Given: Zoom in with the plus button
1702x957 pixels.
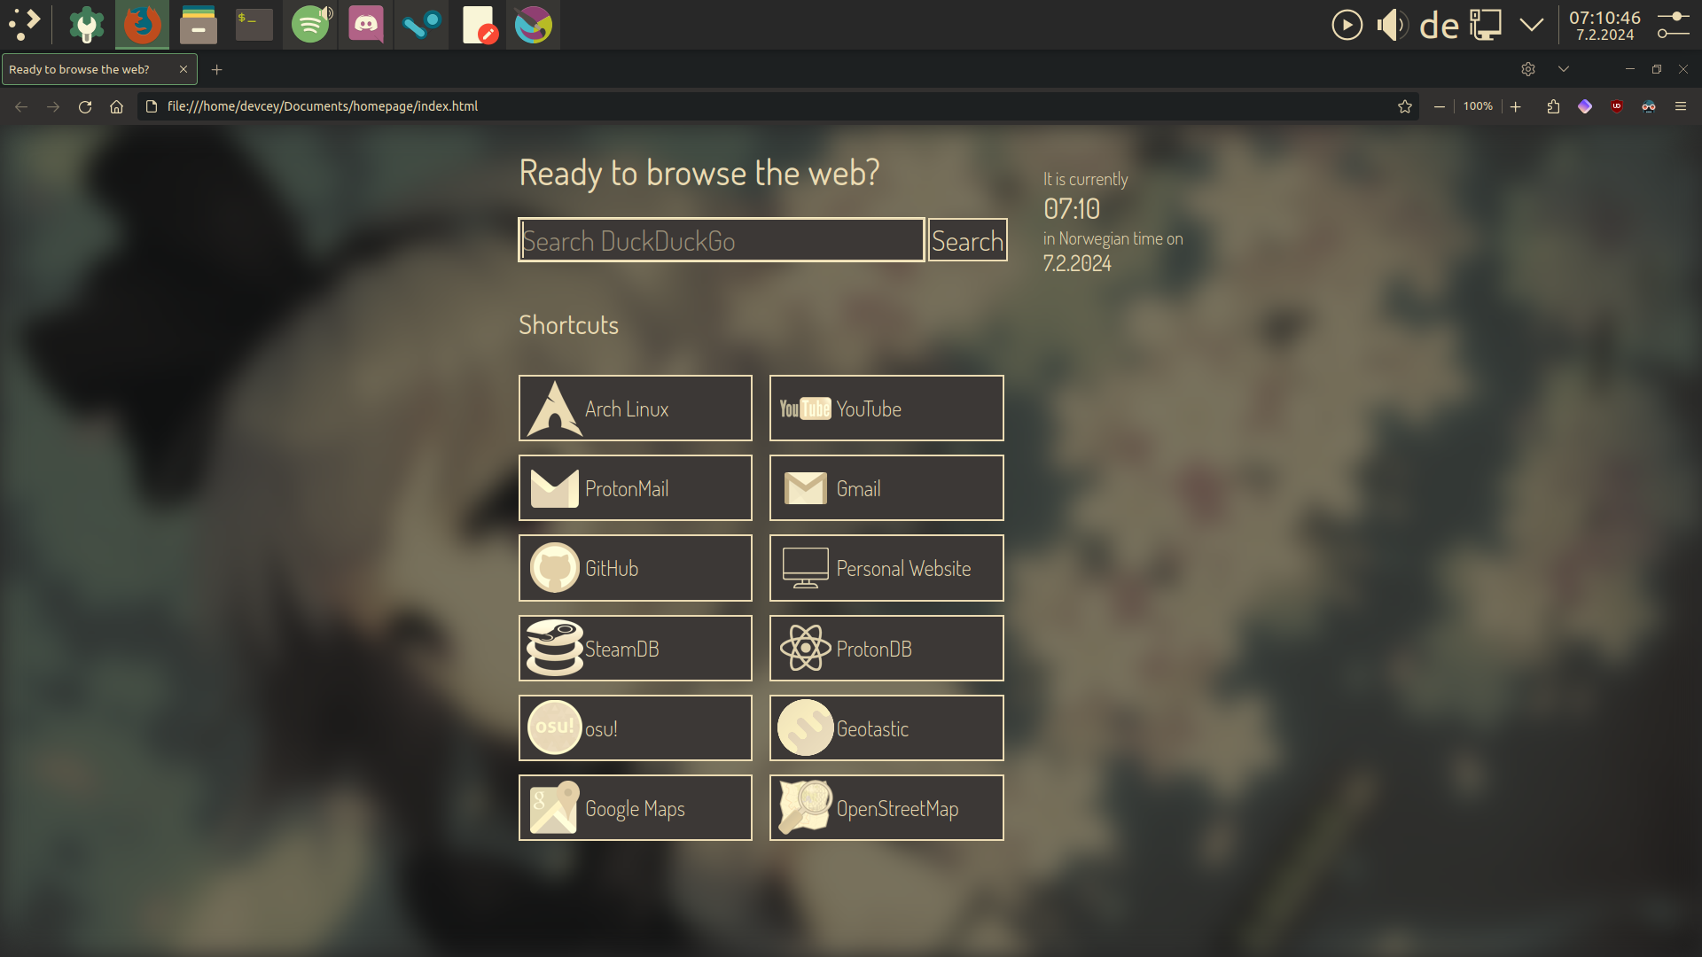Looking at the screenshot, I should pyautogui.click(x=1516, y=106).
